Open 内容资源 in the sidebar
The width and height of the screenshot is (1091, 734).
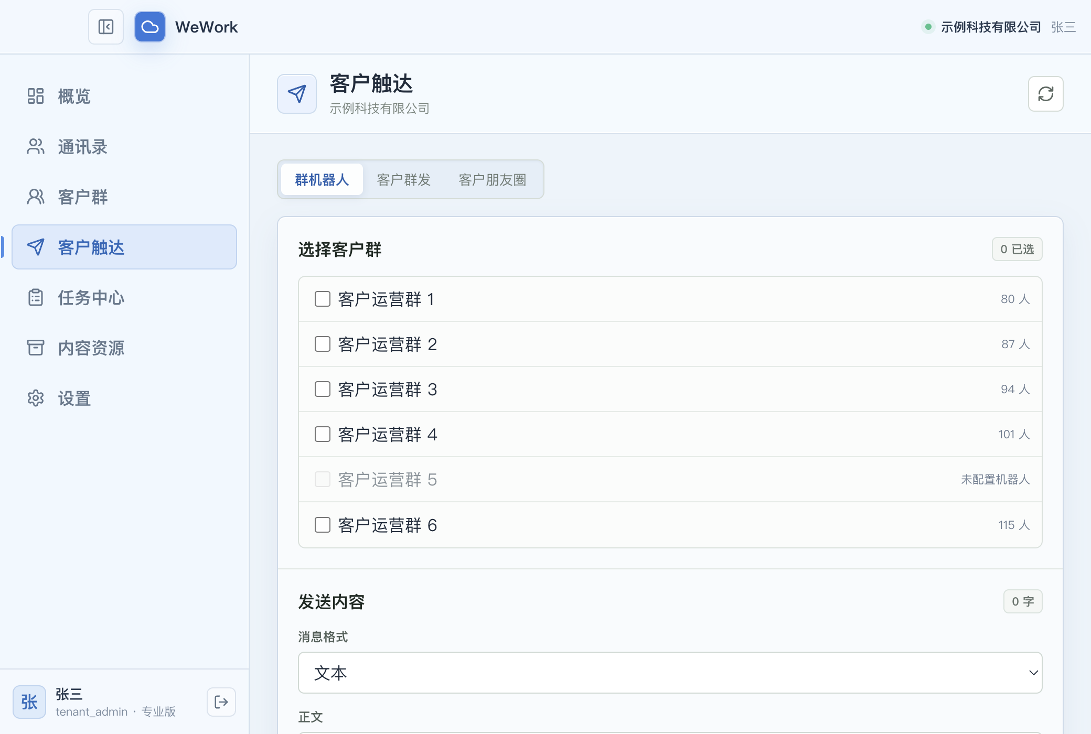point(124,348)
